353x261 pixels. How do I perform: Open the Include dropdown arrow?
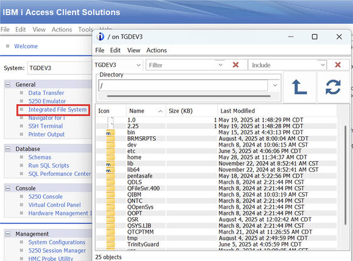click(x=323, y=65)
